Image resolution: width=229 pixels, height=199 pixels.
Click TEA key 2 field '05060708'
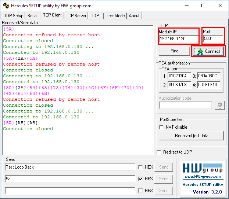179,85
